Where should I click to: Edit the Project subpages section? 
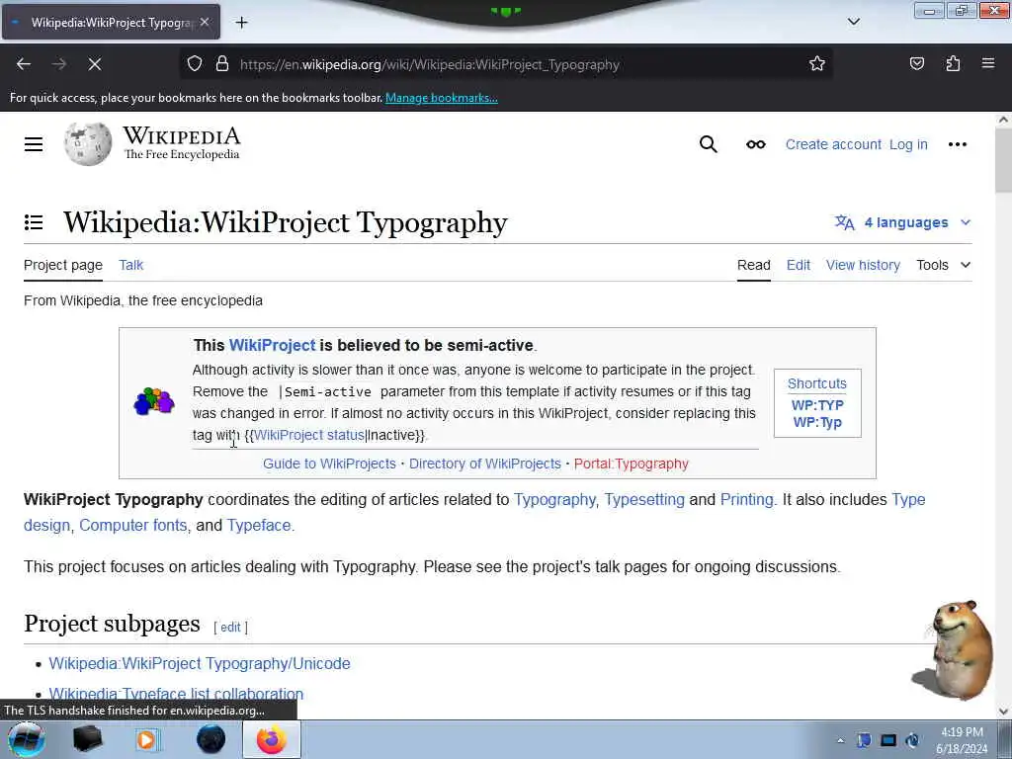pos(230,628)
